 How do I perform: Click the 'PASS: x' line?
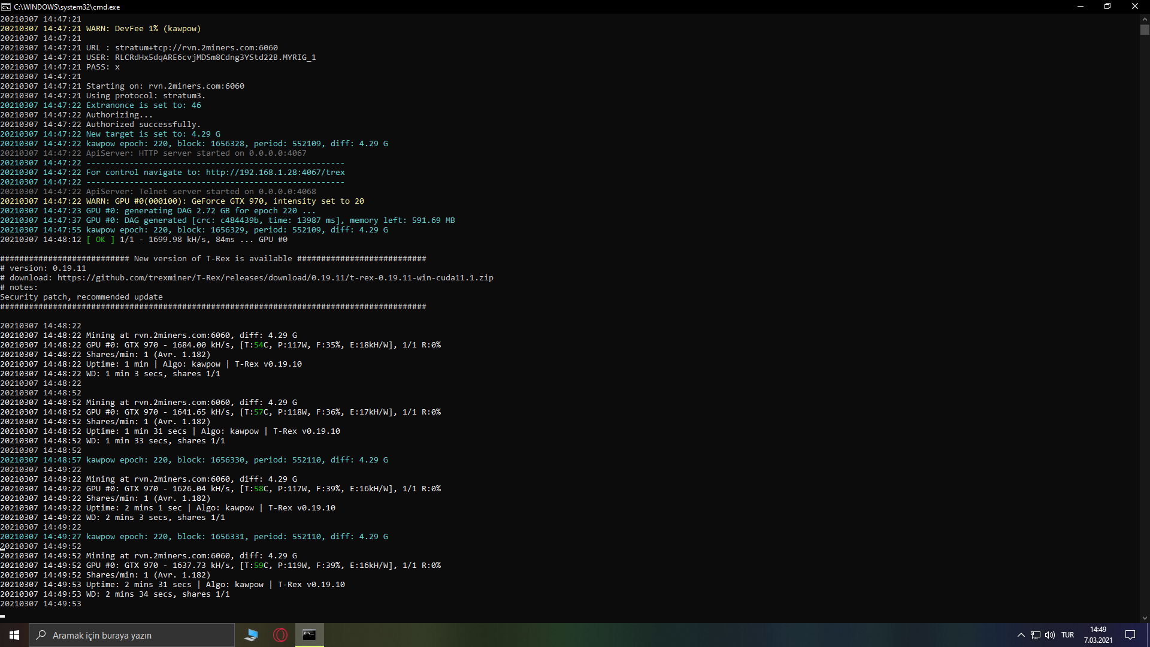[x=60, y=67]
